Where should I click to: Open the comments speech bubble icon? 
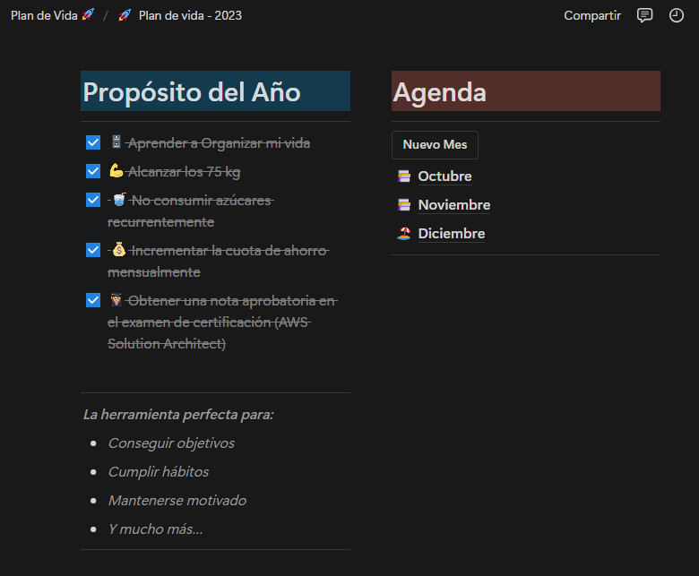644,15
